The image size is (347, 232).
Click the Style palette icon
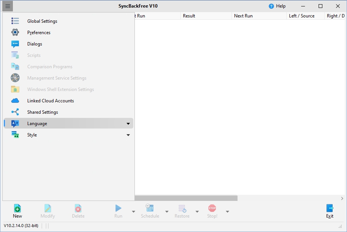click(x=15, y=135)
